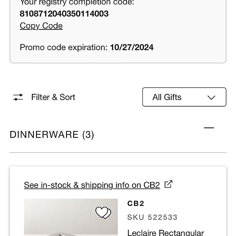Tap the filter sliders icon
The width and height of the screenshot is (236, 236).
click(18, 97)
